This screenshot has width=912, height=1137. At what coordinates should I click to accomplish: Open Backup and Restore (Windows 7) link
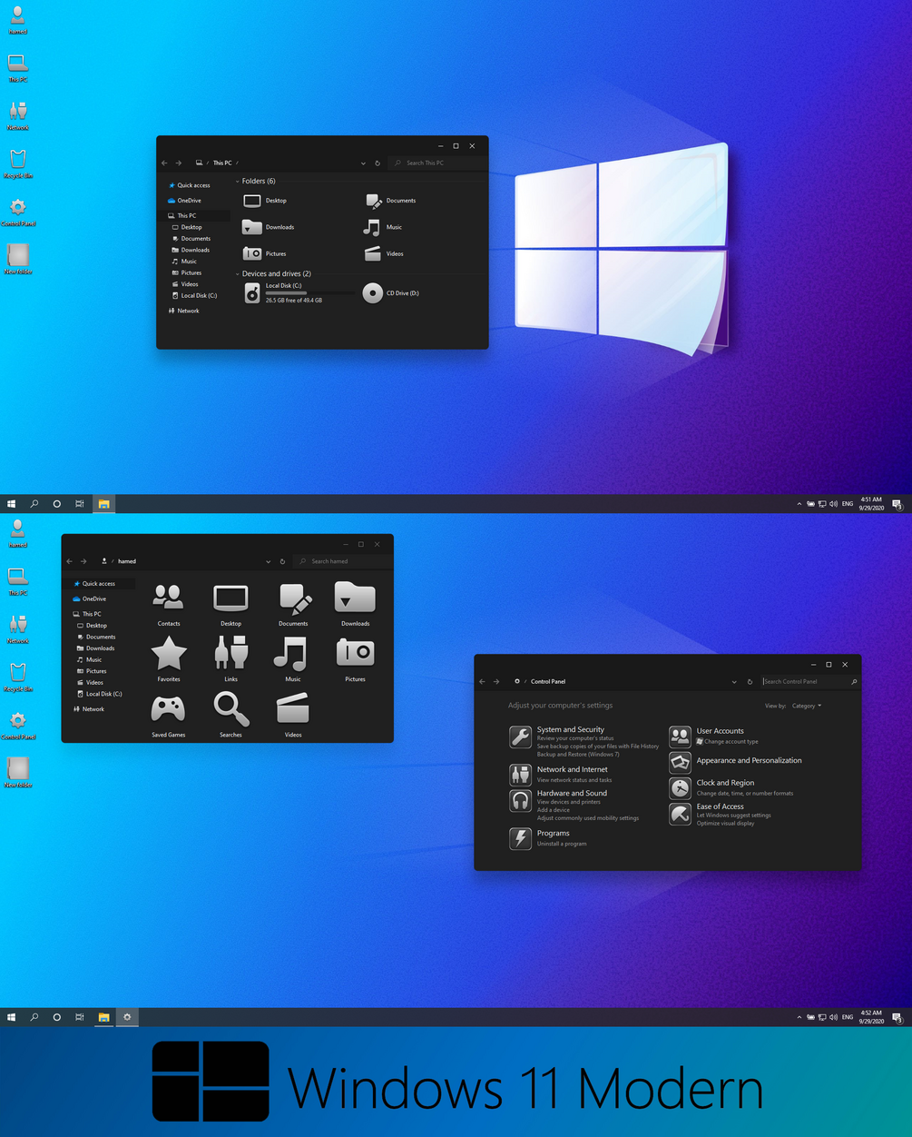click(578, 755)
